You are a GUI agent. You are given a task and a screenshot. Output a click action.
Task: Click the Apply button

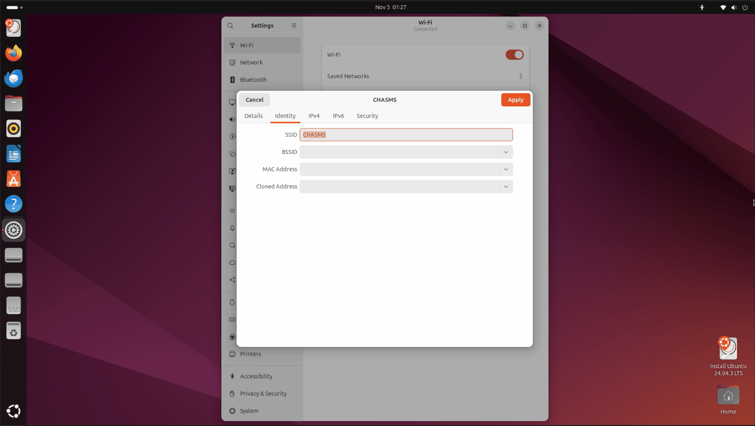coord(515,100)
